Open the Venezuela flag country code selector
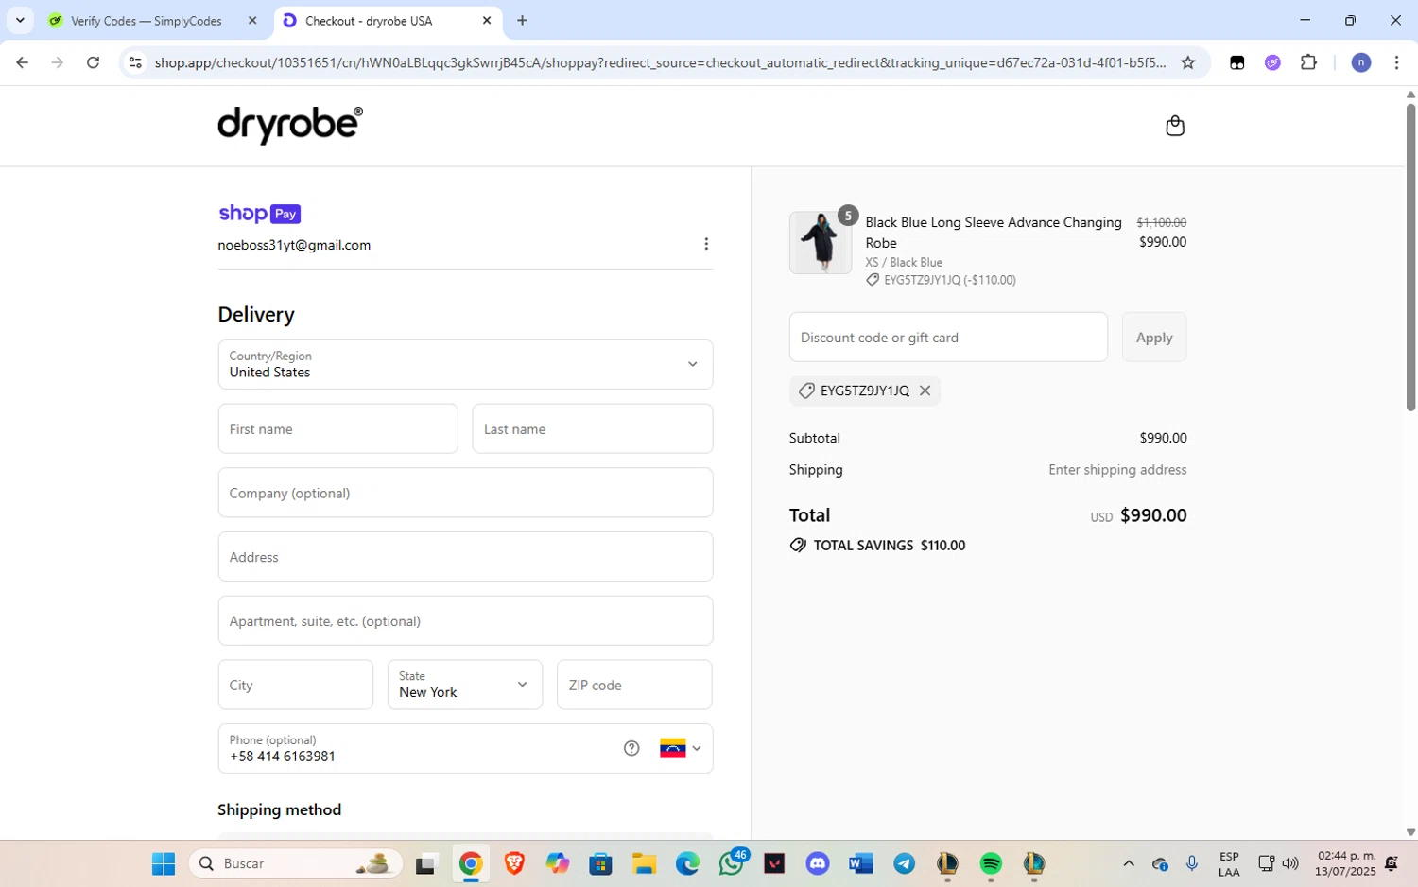The width and height of the screenshot is (1418, 887). coord(681,748)
